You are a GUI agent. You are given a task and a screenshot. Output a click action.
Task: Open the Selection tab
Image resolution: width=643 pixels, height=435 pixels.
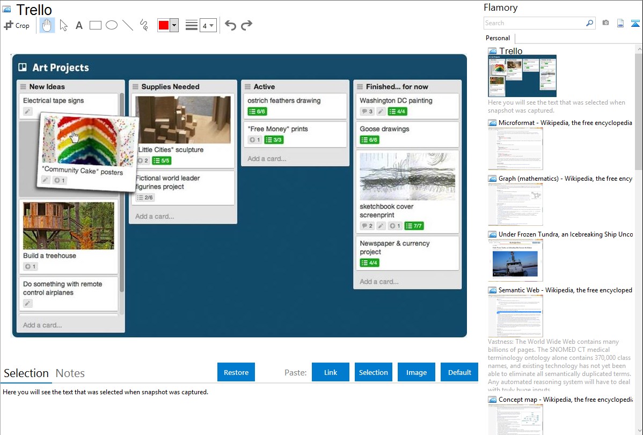click(x=26, y=373)
